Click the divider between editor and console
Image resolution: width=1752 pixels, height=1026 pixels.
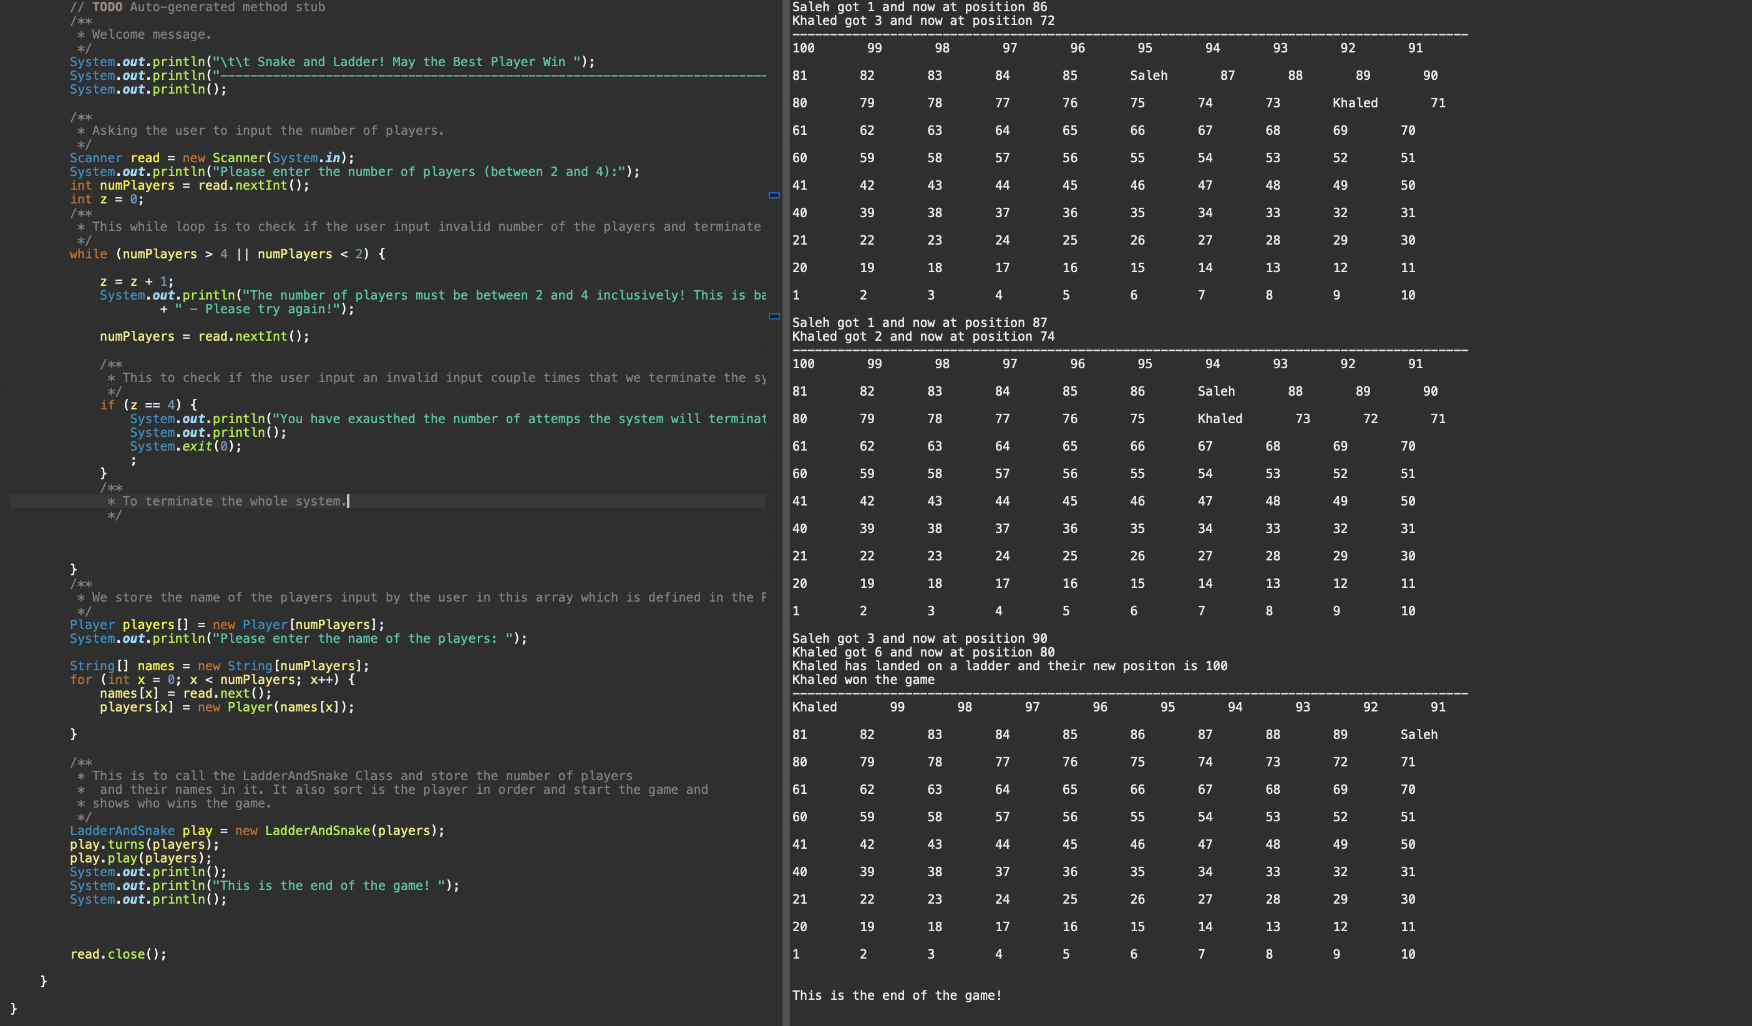pyautogui.click(x=786, y=512)
